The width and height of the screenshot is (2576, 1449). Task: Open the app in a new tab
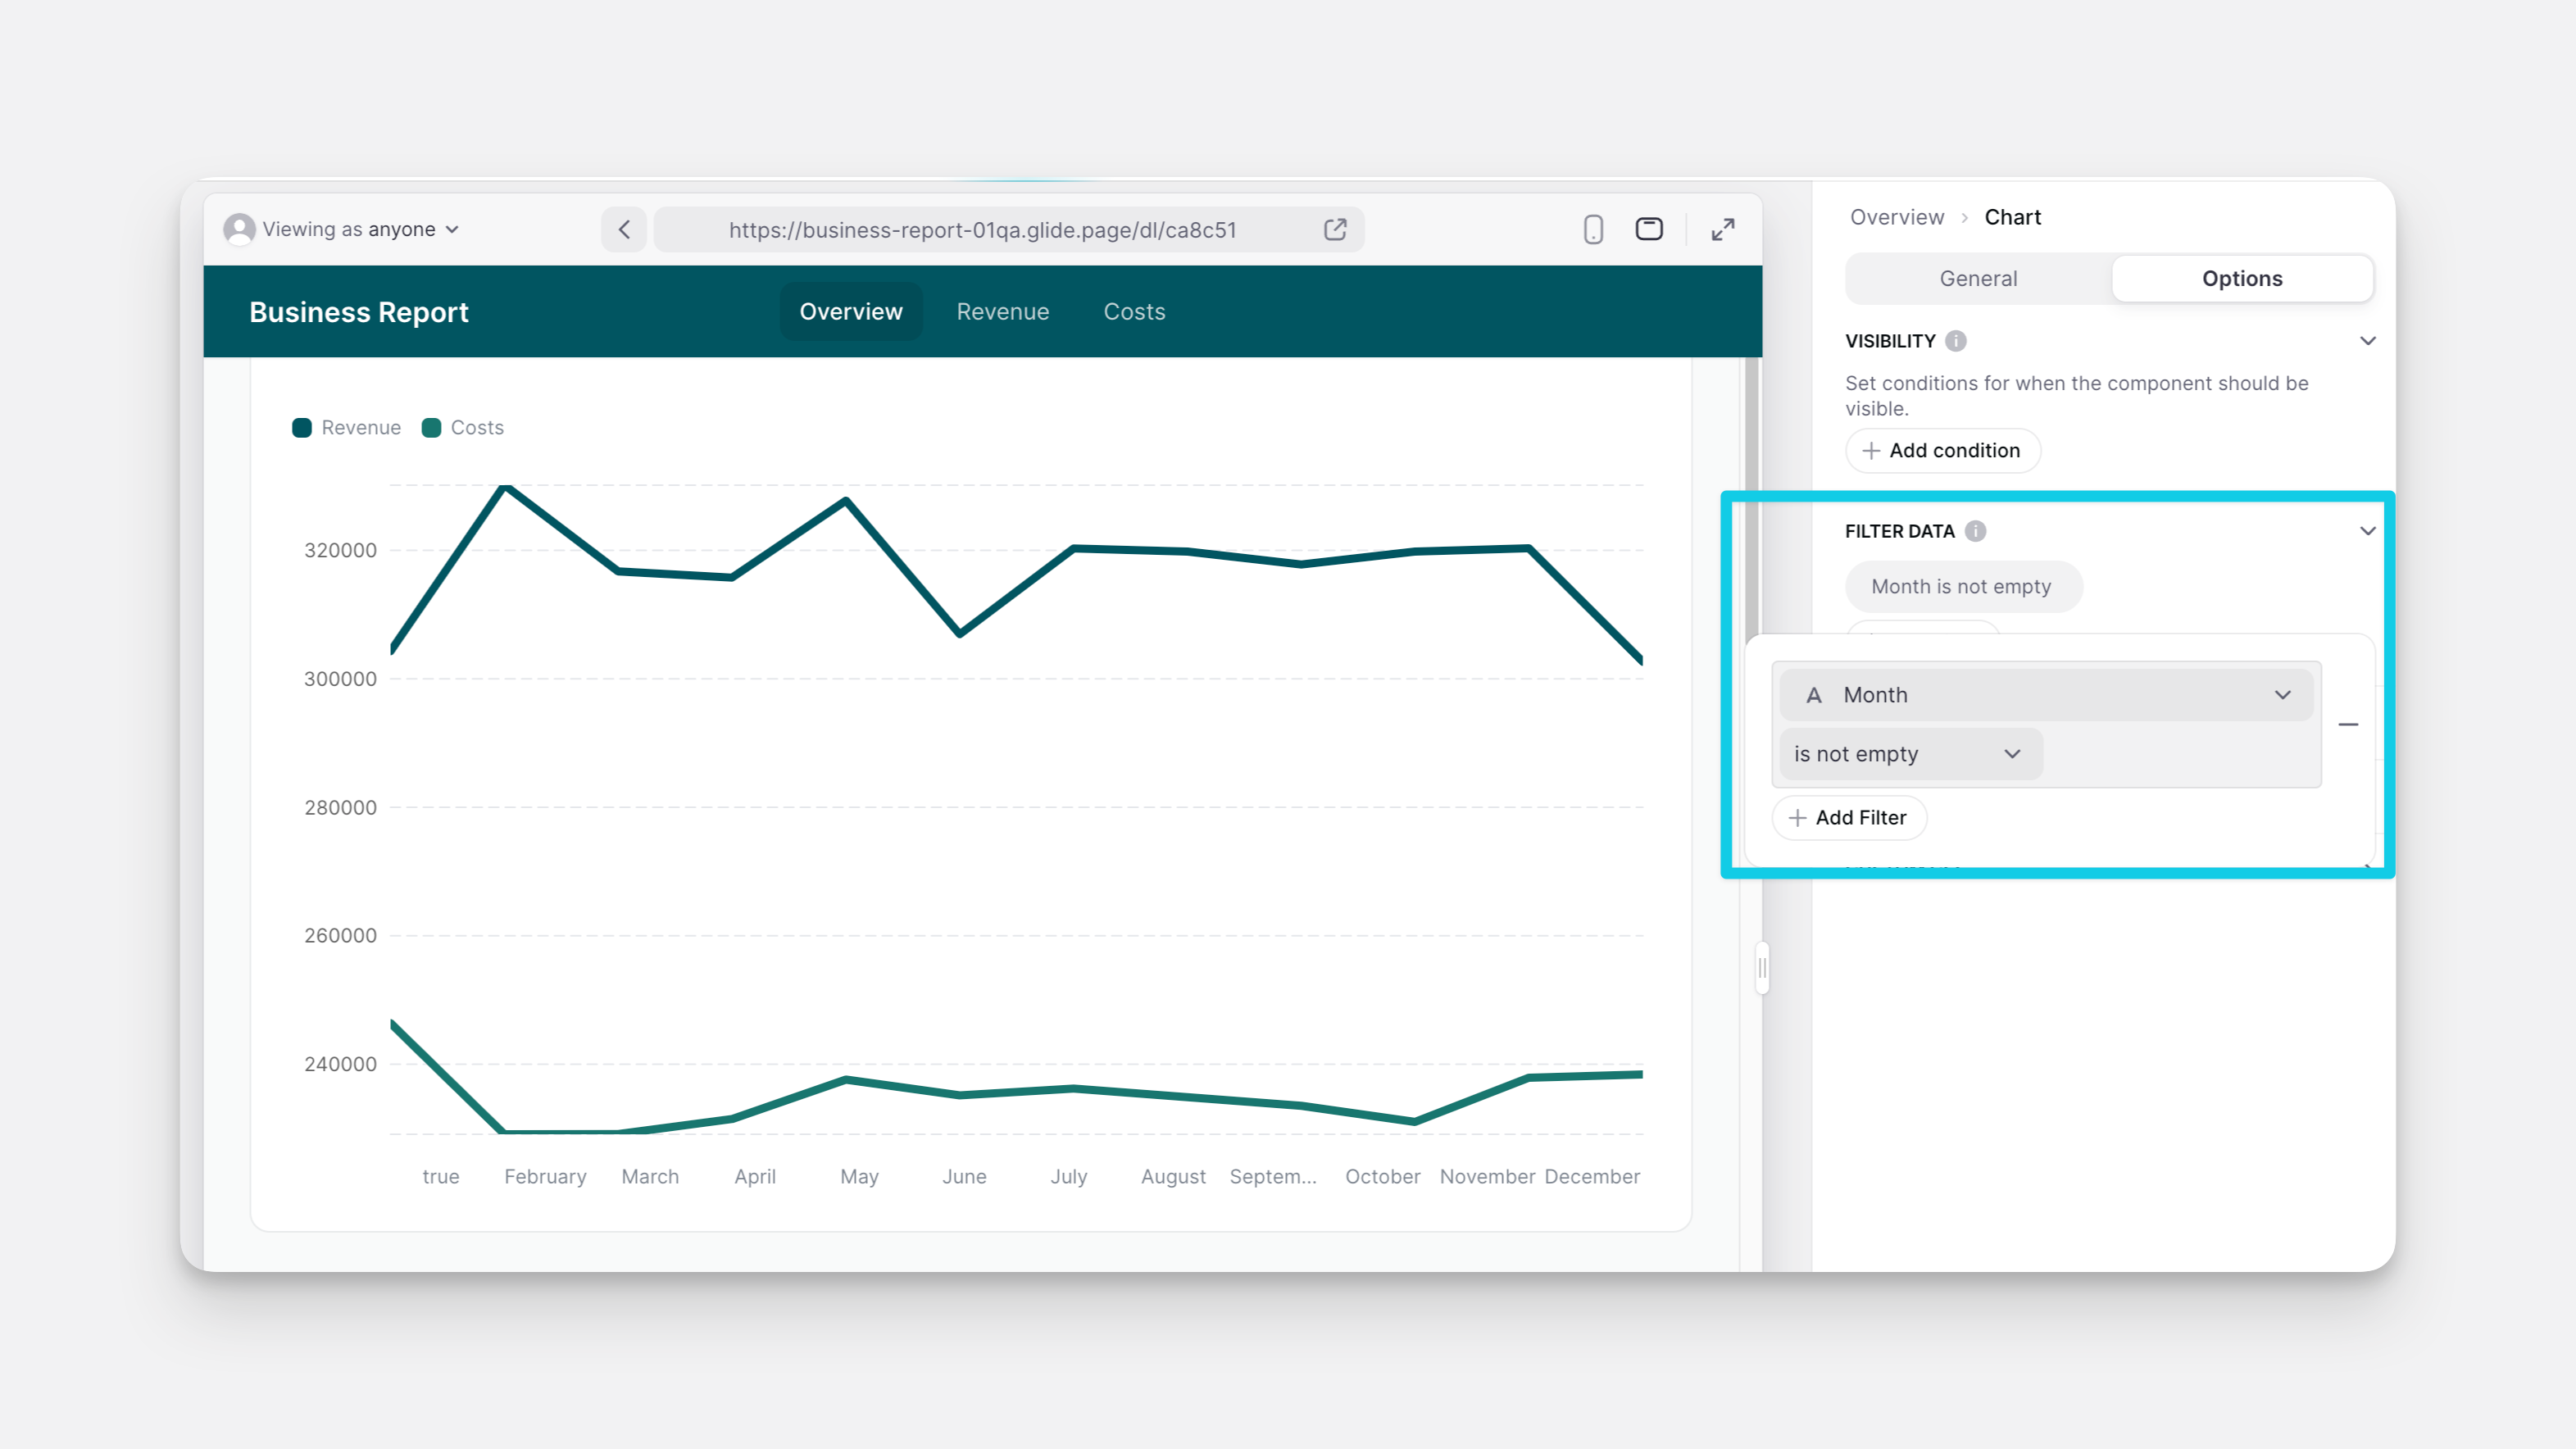1335,229
